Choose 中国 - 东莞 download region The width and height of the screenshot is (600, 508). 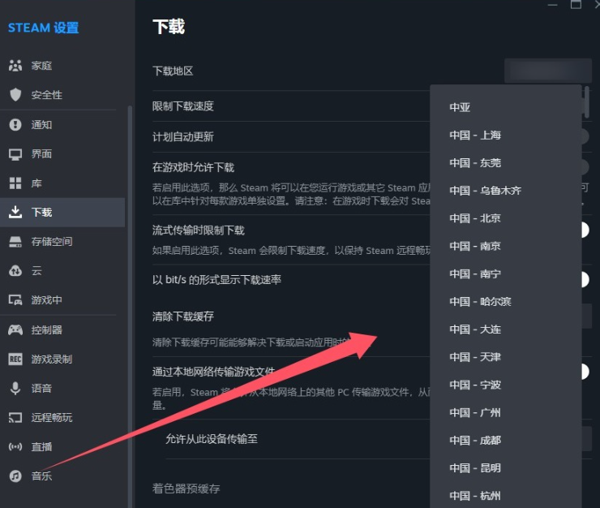click(505, 163)
